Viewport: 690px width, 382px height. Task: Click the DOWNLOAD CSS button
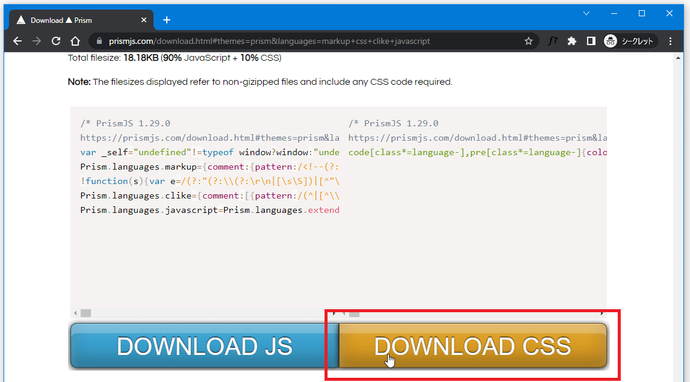[473, 346]
